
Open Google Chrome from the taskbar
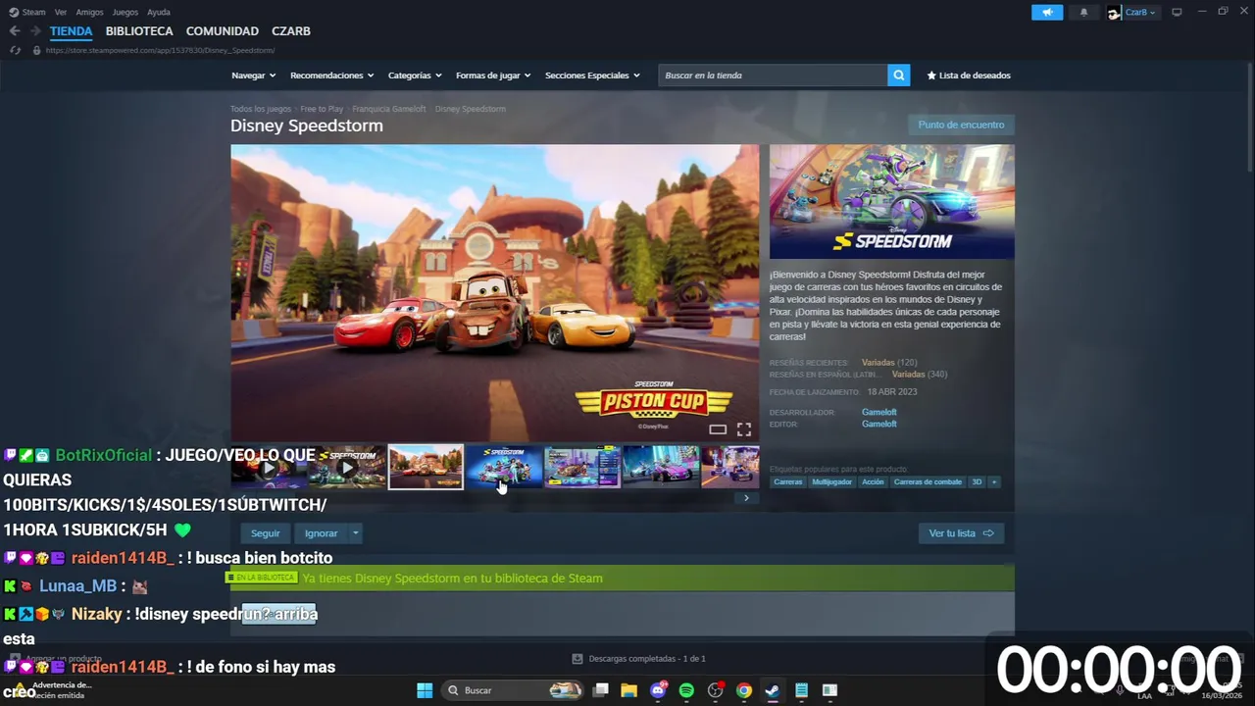click(x=744, y=690)
